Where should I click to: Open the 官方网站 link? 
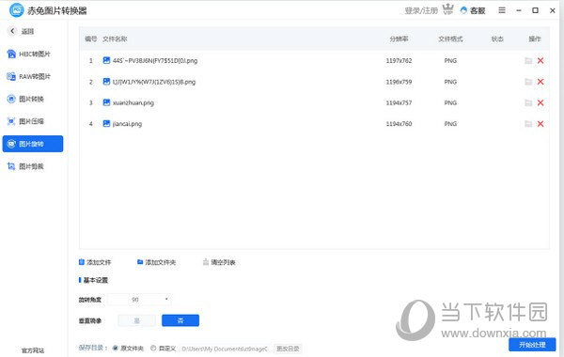(x=33, y=350)
